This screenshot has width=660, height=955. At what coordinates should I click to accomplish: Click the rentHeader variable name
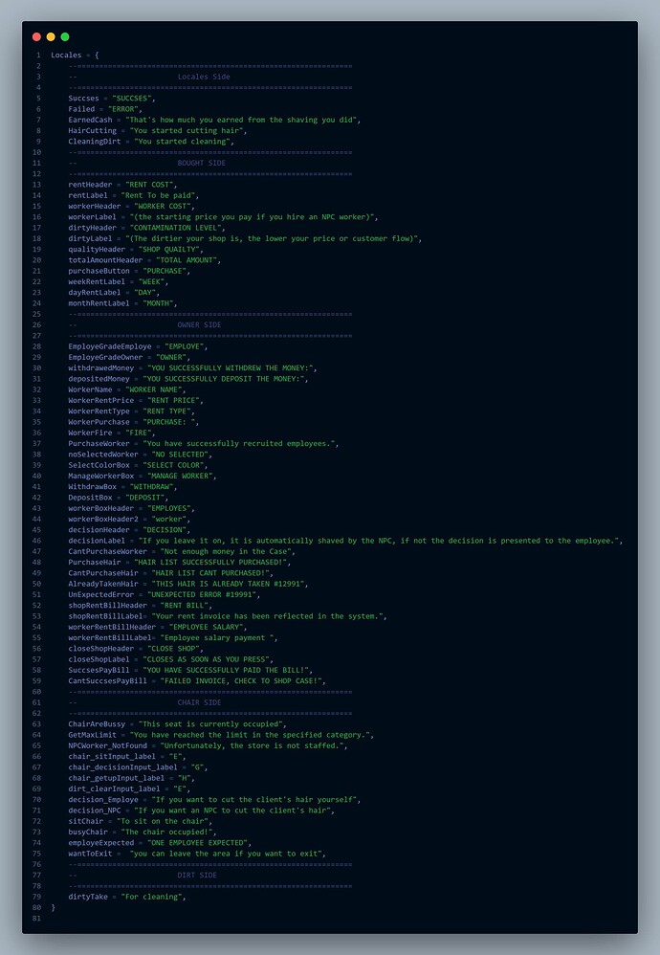[x=90, y=185]
